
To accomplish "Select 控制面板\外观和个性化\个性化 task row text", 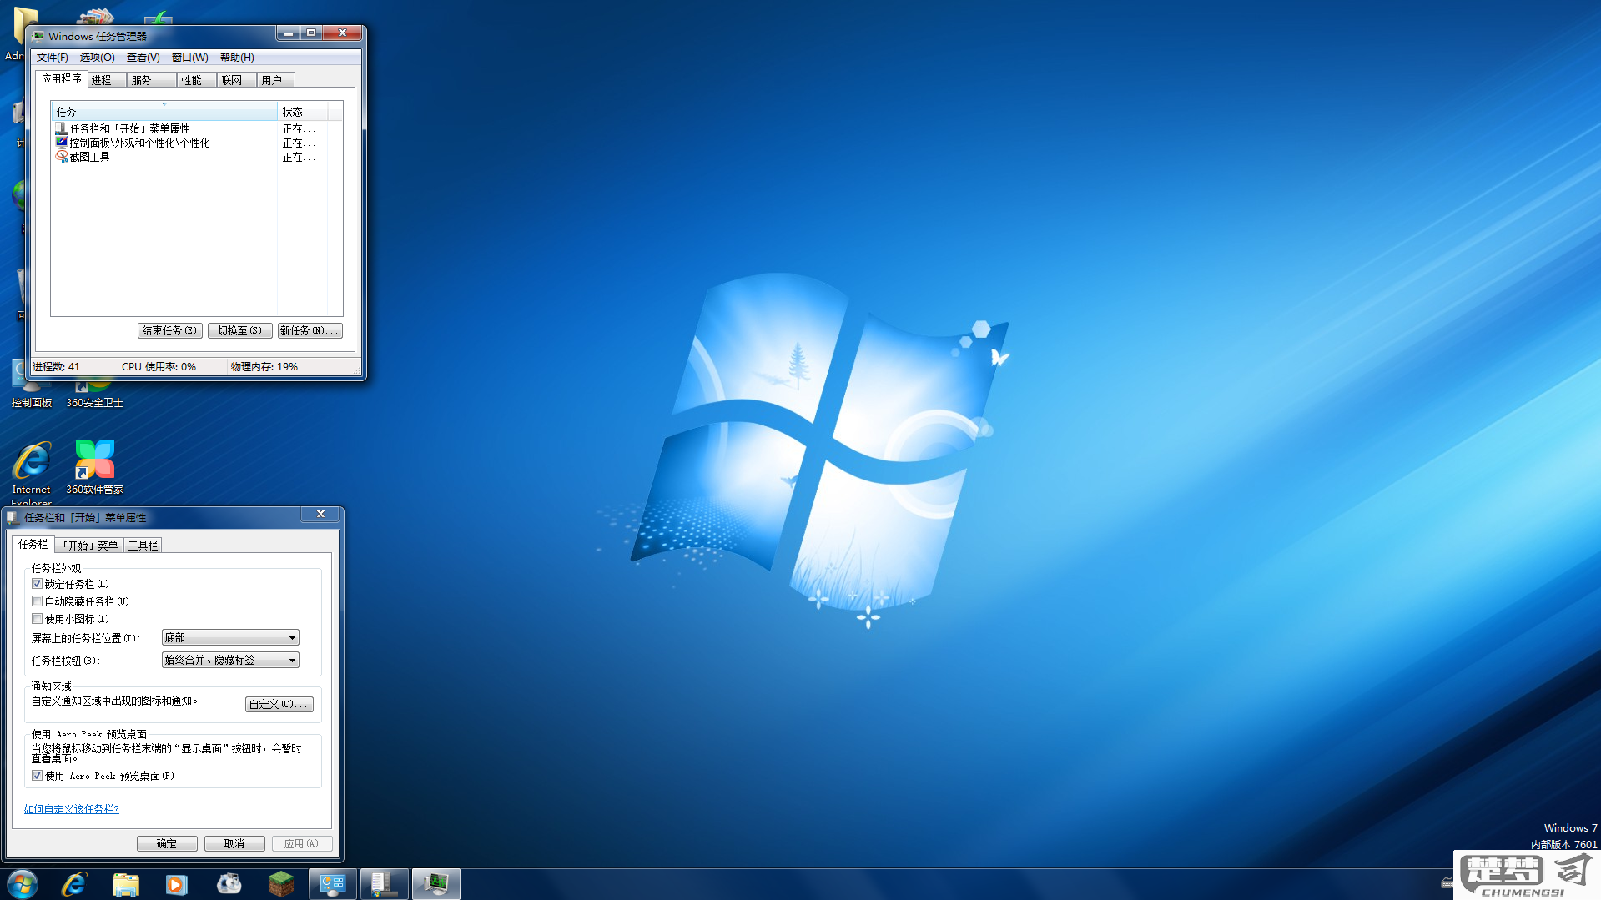I will pyautogui.click(x=139, y=143).
